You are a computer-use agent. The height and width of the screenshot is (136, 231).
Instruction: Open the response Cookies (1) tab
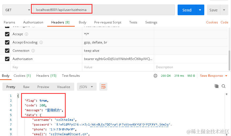(22, 76)
